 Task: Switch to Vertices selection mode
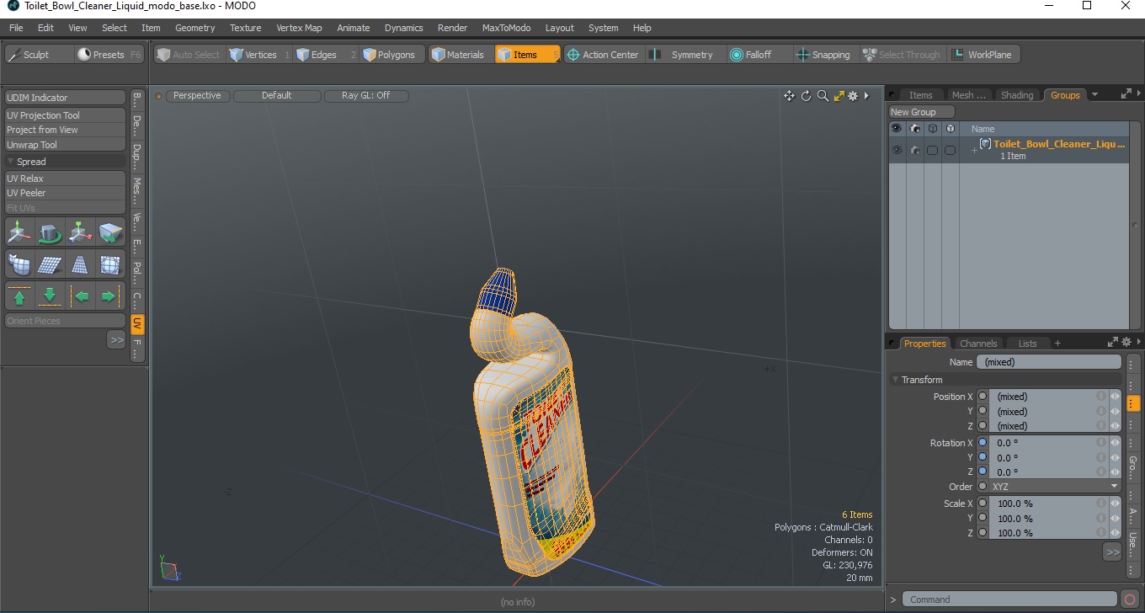point(258,55)
